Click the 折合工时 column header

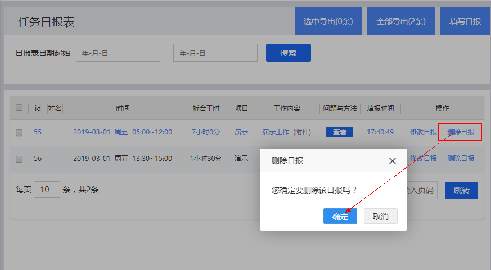pyautogui.click(x=206, y=109)
